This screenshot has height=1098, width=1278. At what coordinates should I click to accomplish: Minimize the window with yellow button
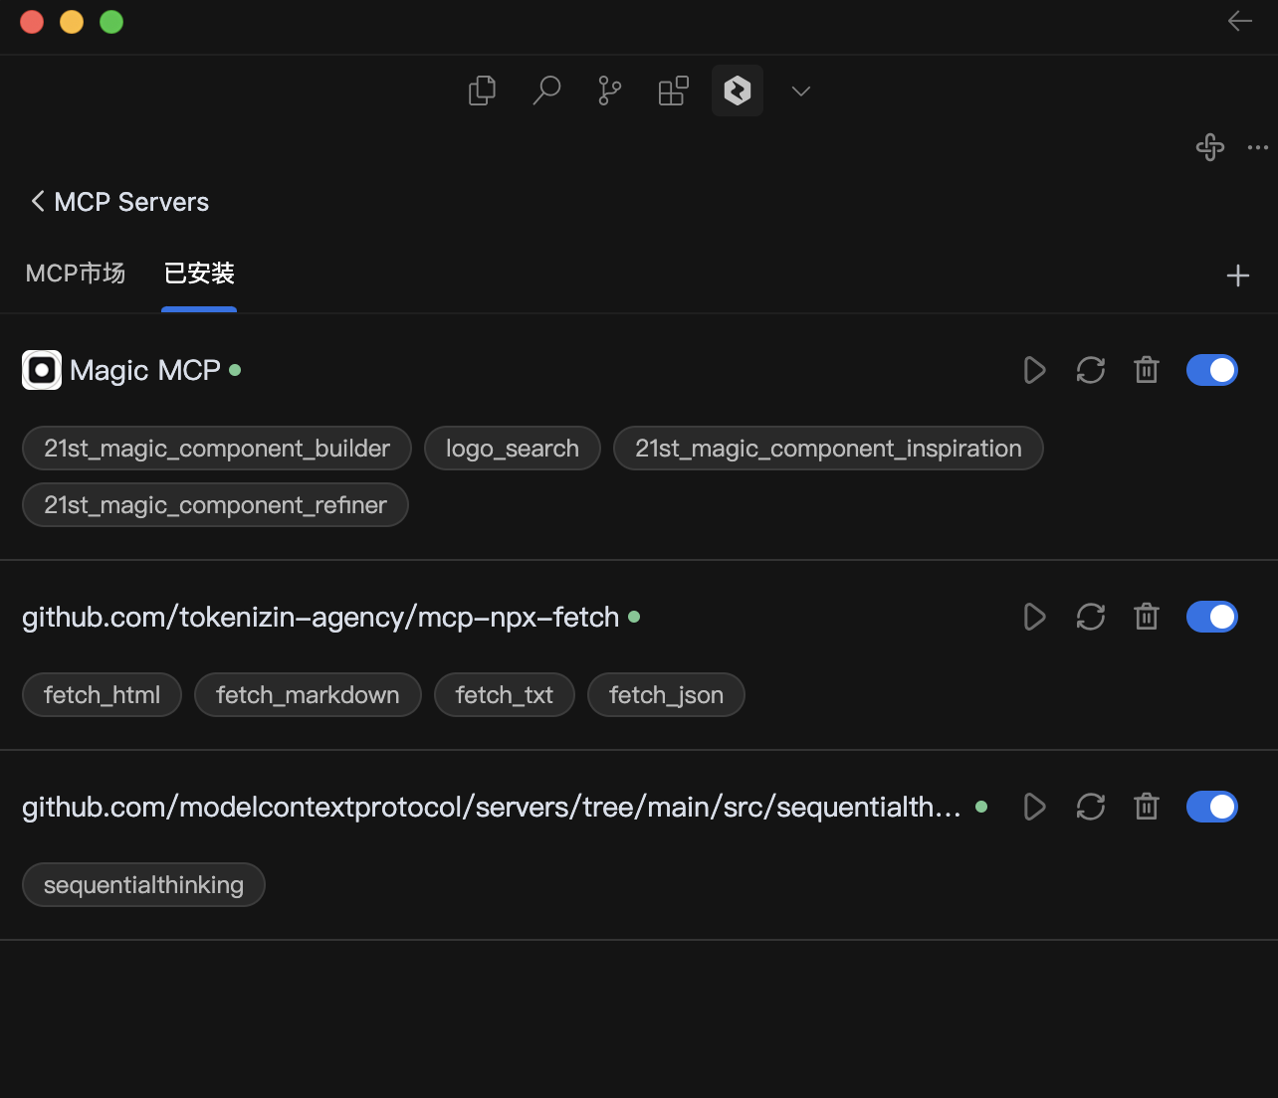(72, 22)
